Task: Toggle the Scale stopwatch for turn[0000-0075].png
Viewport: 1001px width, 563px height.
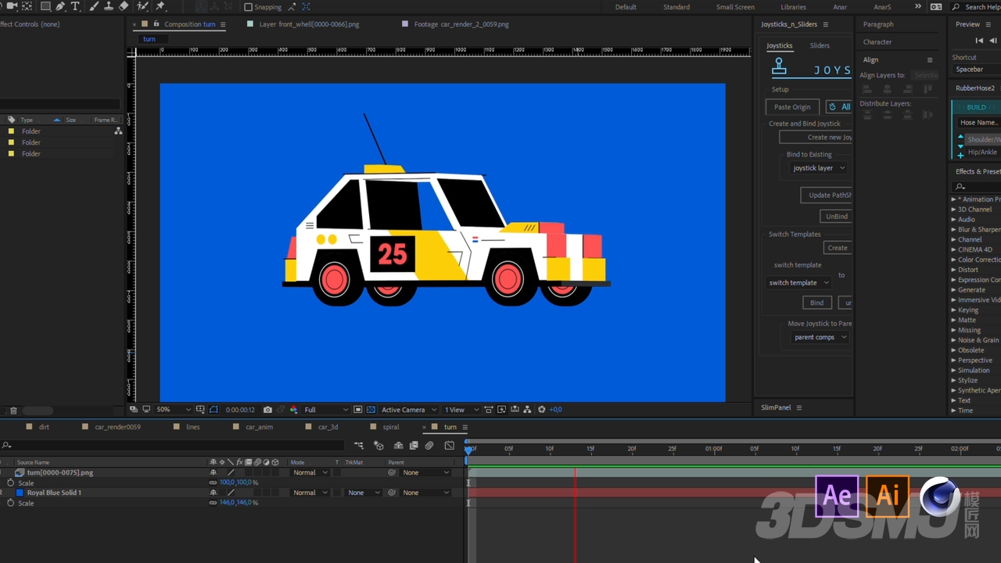Action: 10,482
